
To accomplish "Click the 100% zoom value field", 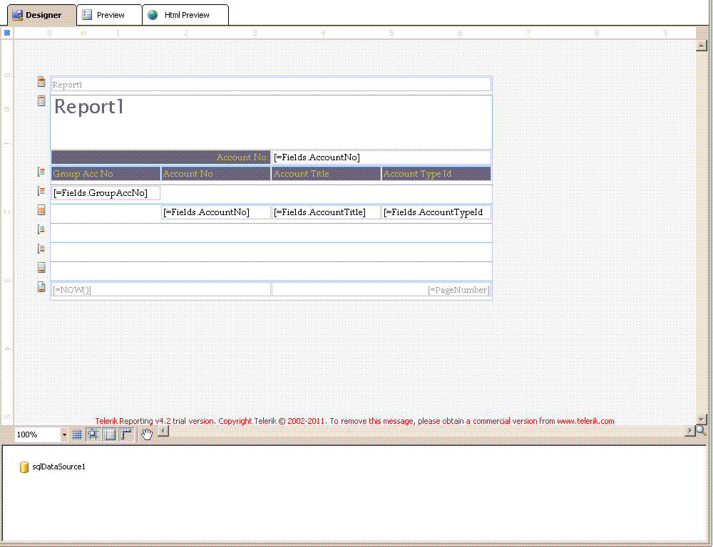I will [x=38, y=434].
